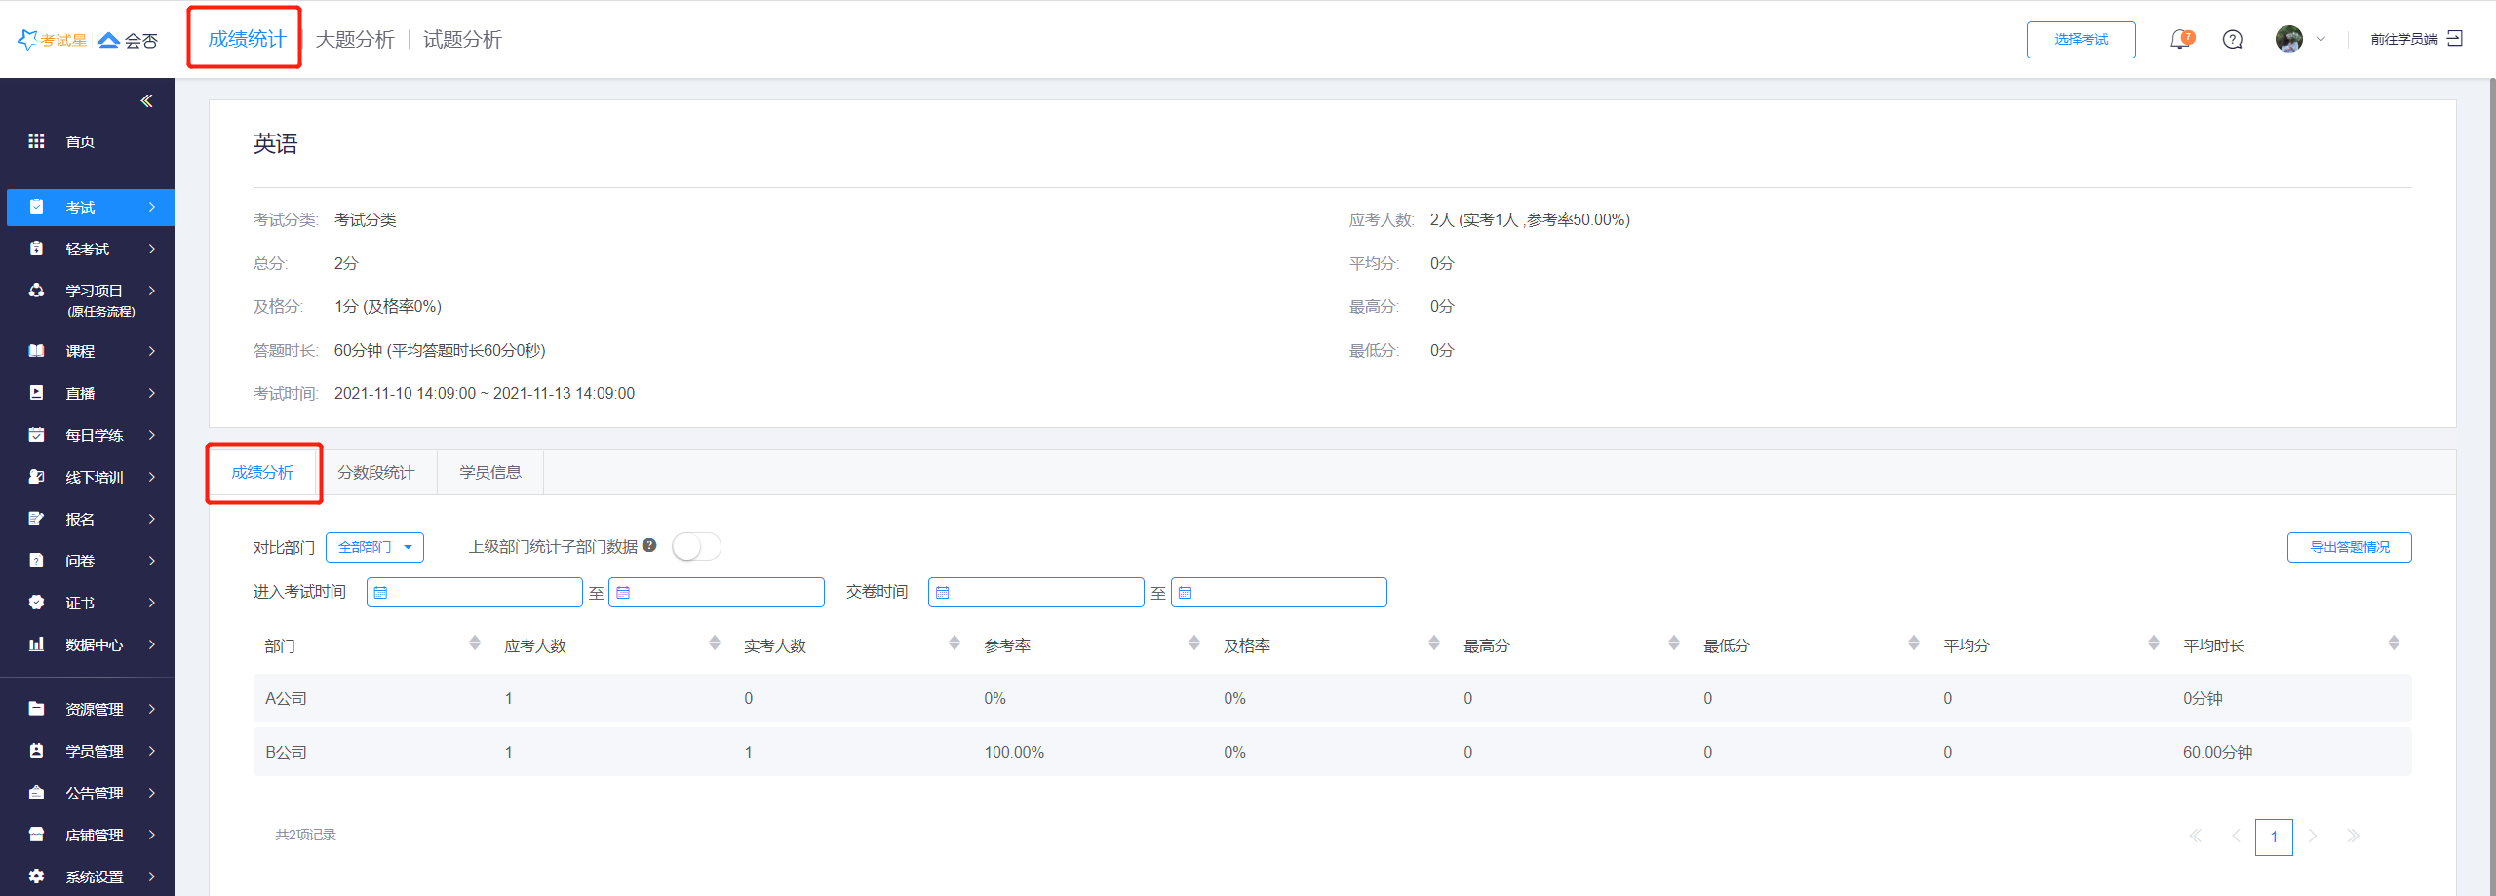The image size is (2496, 896).
Task: Toggle 上级部门统计子部门数据 switch
Action: (696, 547)
